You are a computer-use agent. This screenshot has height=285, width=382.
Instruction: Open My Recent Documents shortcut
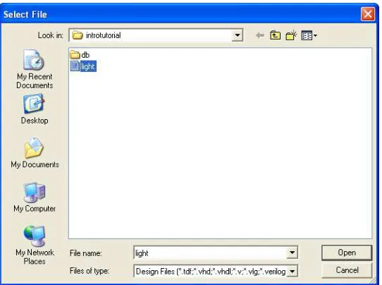[x=35, y=69]
